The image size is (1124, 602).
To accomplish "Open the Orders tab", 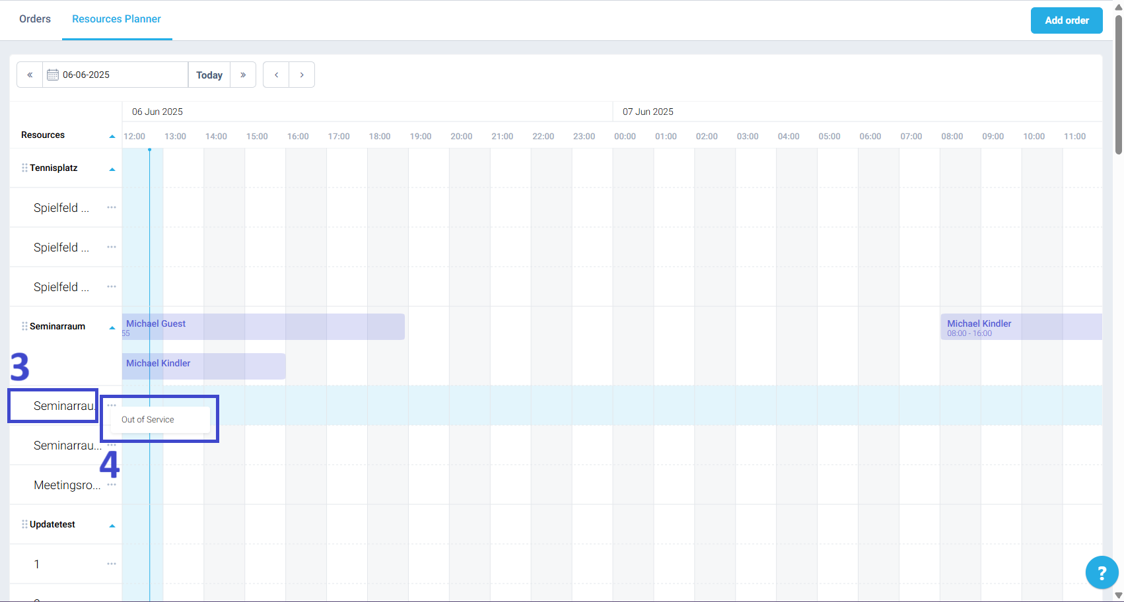I will click(x=35, y=19).
